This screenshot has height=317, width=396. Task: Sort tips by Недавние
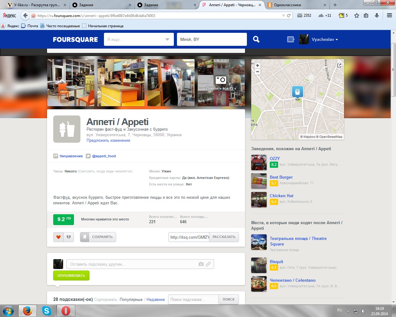pyautogui.click(x=156, y=300)
